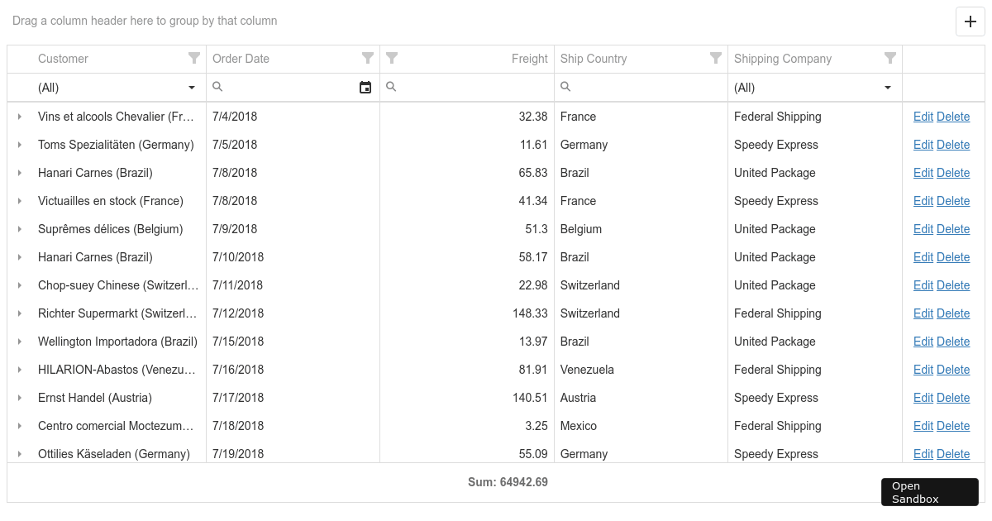Expand the Chop-suey Chinese row details

pos(20,285)
